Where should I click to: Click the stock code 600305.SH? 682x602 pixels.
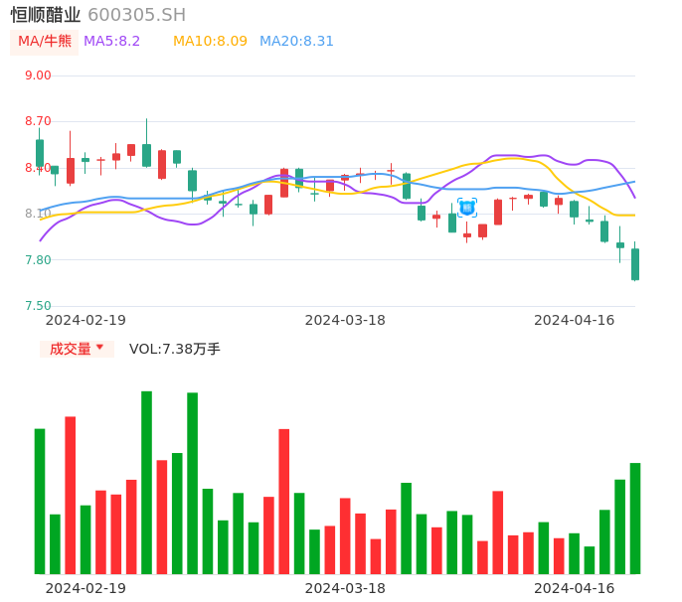(x=136, y=15)
